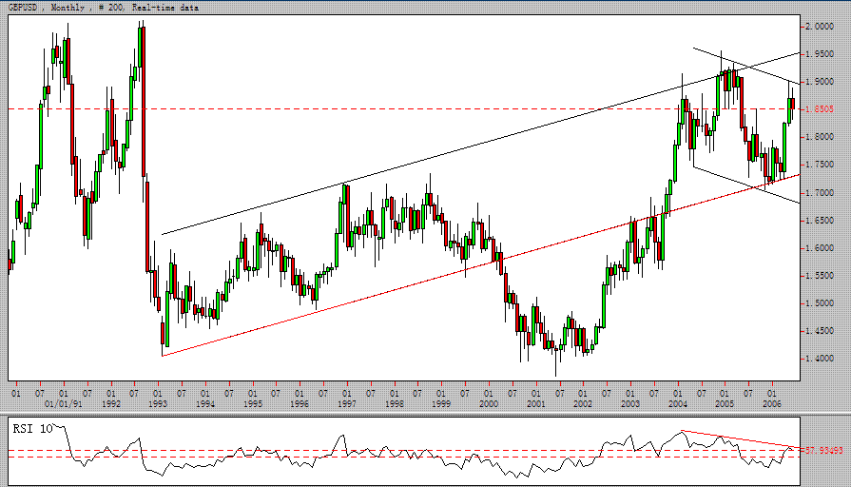Click the 2000 year label
The width and height of the screenshot is (851, 487).
[489, 404]
